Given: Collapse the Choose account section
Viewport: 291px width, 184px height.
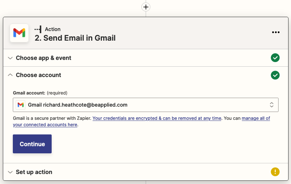Looking at the screenshot, I should [x=10, y=75].
